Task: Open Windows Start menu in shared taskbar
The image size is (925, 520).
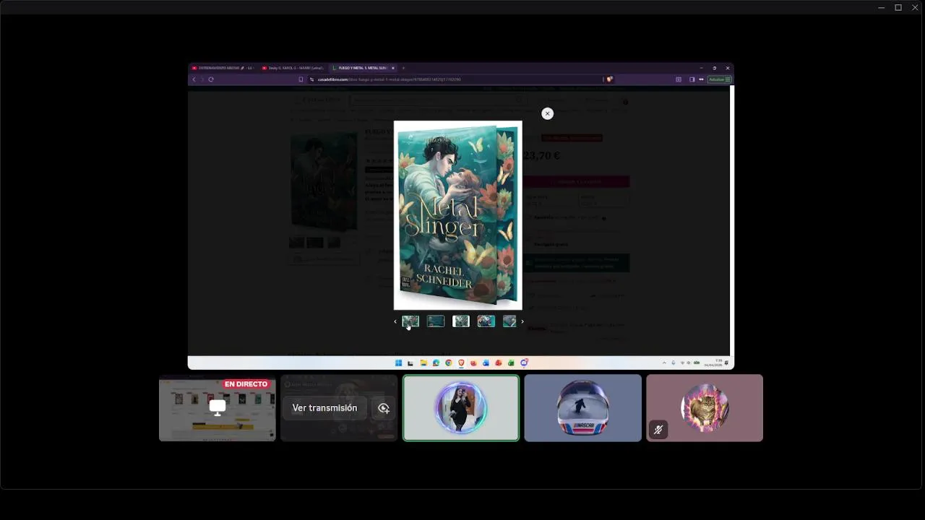Action: (x=398, y=363)
